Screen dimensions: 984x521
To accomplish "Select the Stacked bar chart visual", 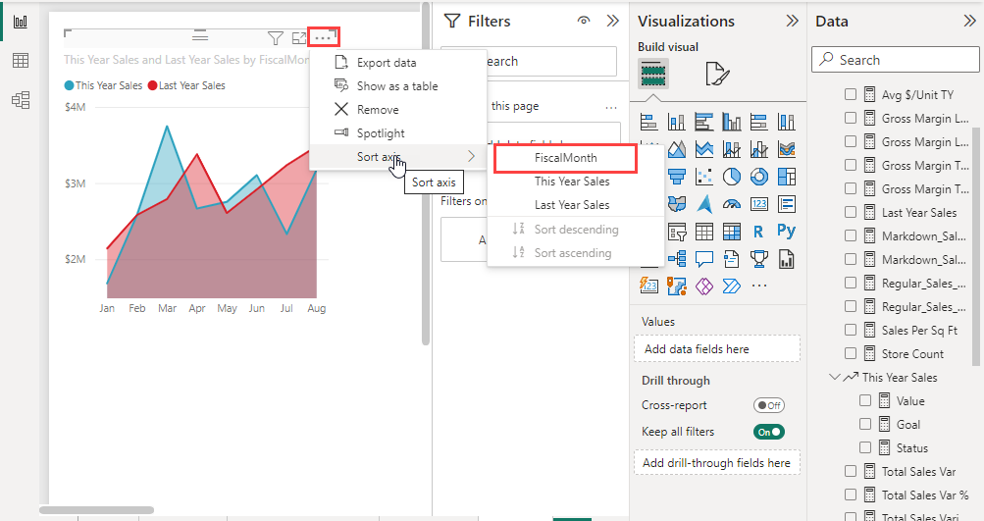I will coord(648,121).
